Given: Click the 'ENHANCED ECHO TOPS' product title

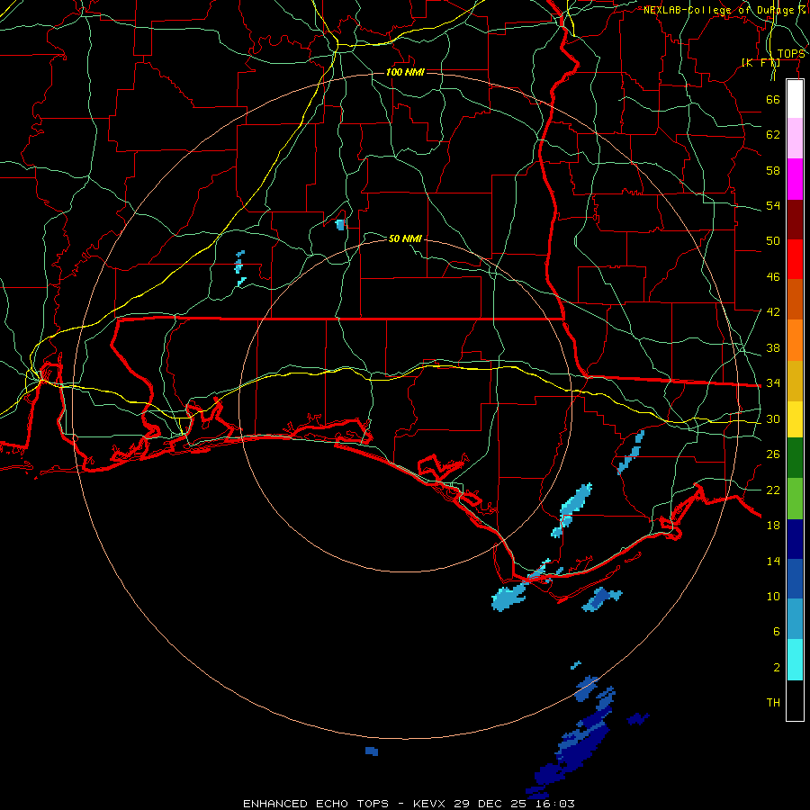Looking at the screenshot, I should coord(316,804).
